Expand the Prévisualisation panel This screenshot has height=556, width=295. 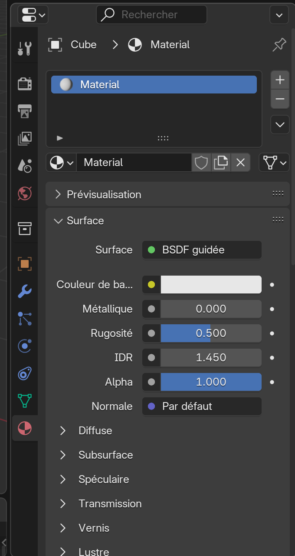[x=104, y=194]
